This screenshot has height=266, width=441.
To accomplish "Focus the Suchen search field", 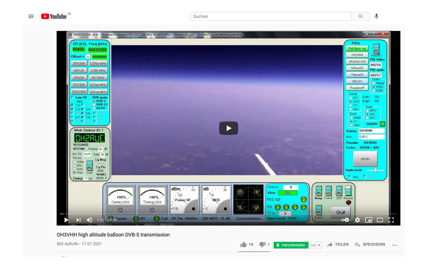I will click(x=271, y=16).
